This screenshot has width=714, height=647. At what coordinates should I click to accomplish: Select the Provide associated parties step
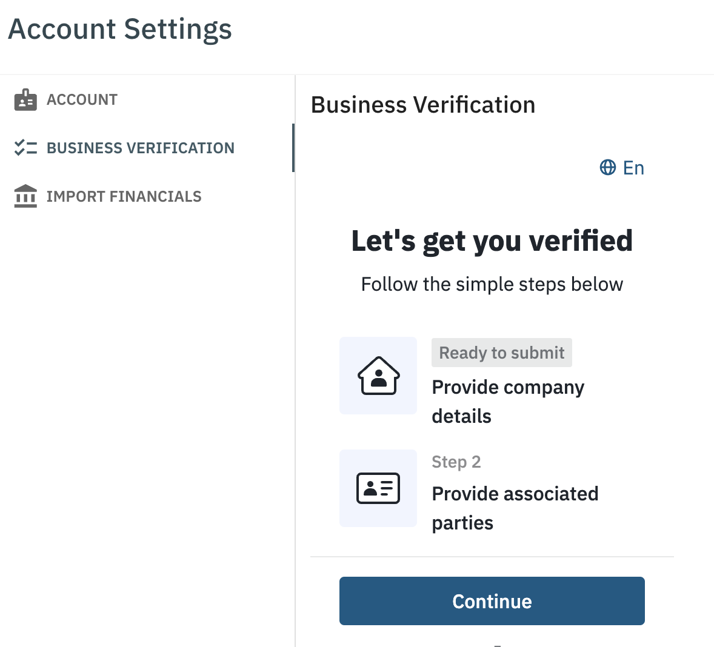tap(515, 508)
